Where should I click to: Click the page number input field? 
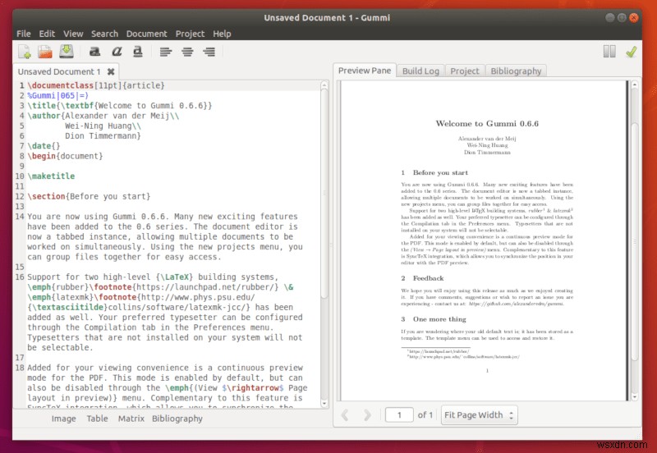[399, 415]
